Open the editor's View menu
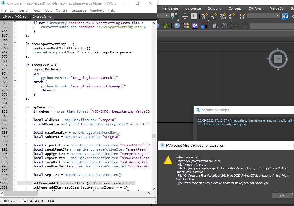The height and width of the screenshot is (206, 294). coord(37,10)
